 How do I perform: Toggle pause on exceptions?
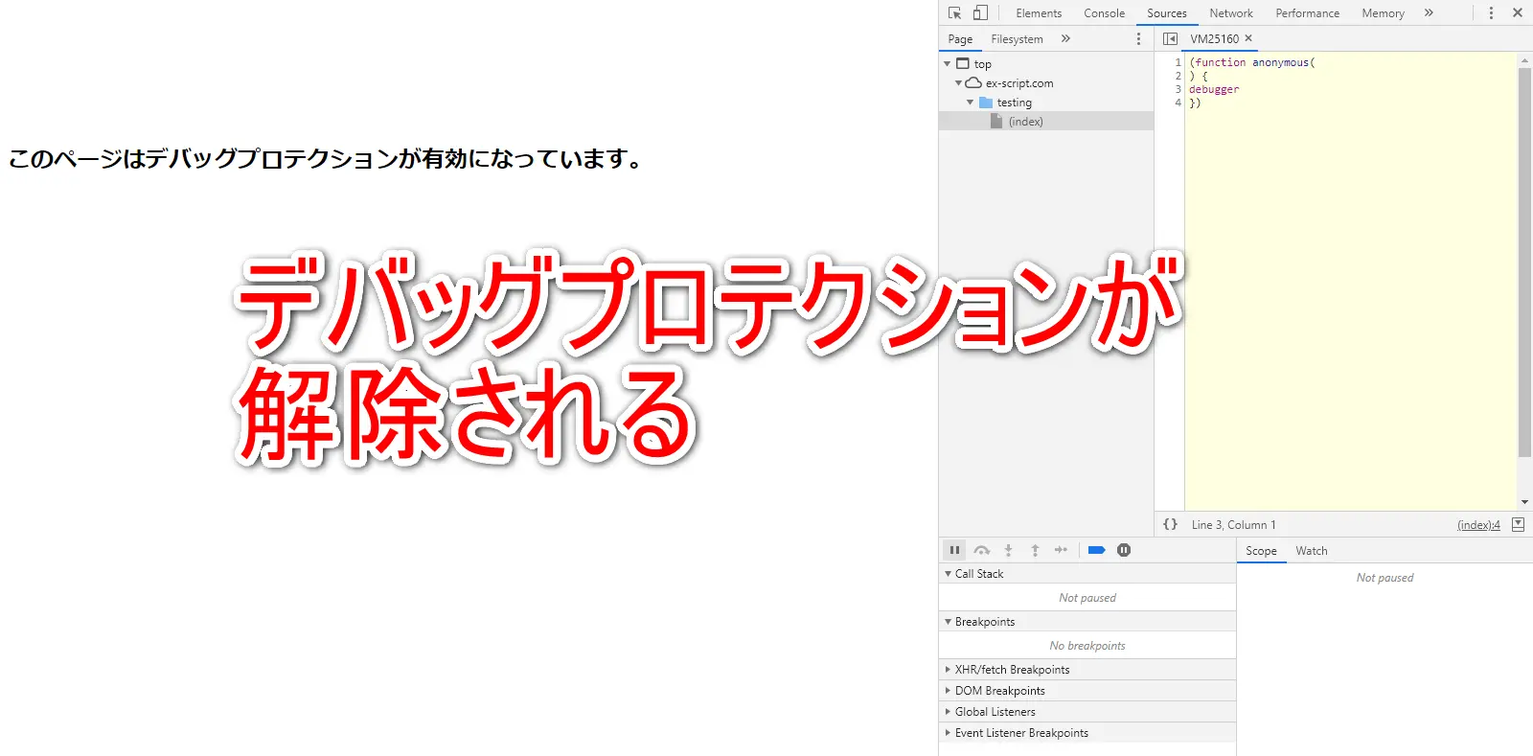tap(1124, 550)
